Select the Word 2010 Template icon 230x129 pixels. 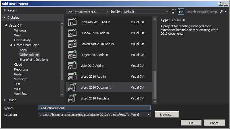(72, 98)
